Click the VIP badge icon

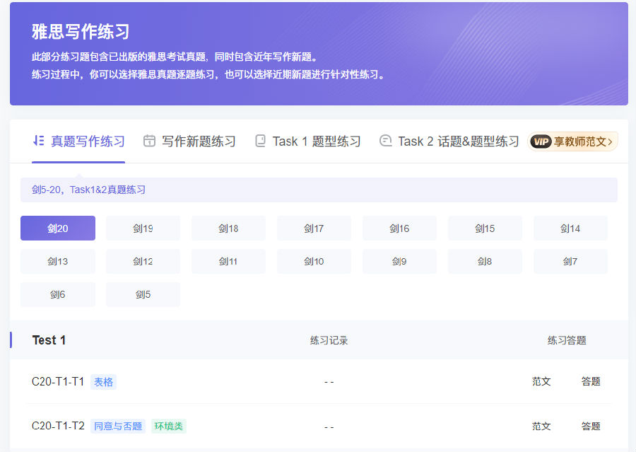(541, 141)
